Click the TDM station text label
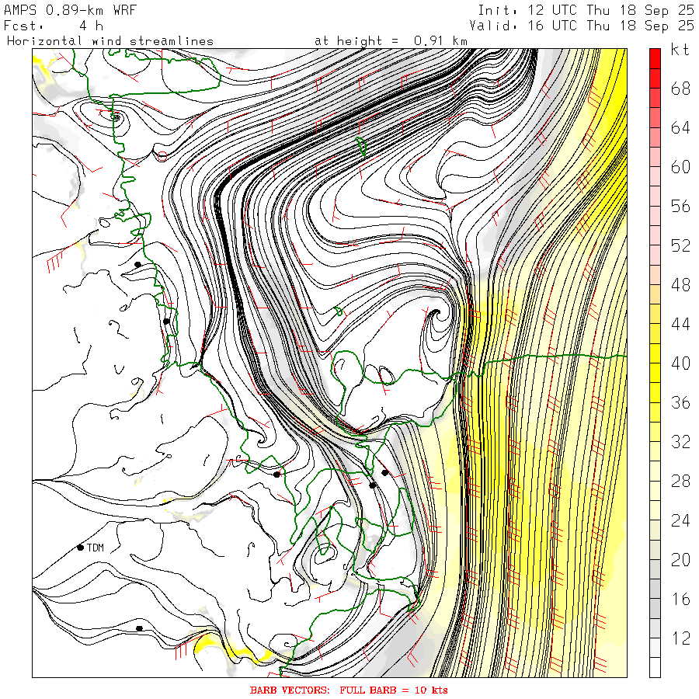The image size is (699, 699). pos(96,548)
